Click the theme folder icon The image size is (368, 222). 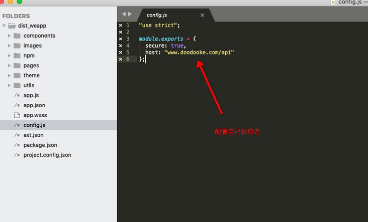pos(17,75)
